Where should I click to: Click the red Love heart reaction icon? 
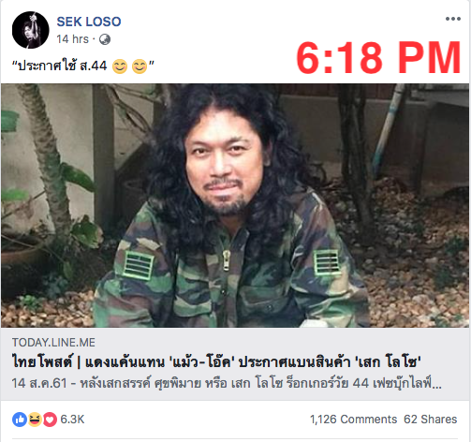pyautogui.click(x=50, y=420)
